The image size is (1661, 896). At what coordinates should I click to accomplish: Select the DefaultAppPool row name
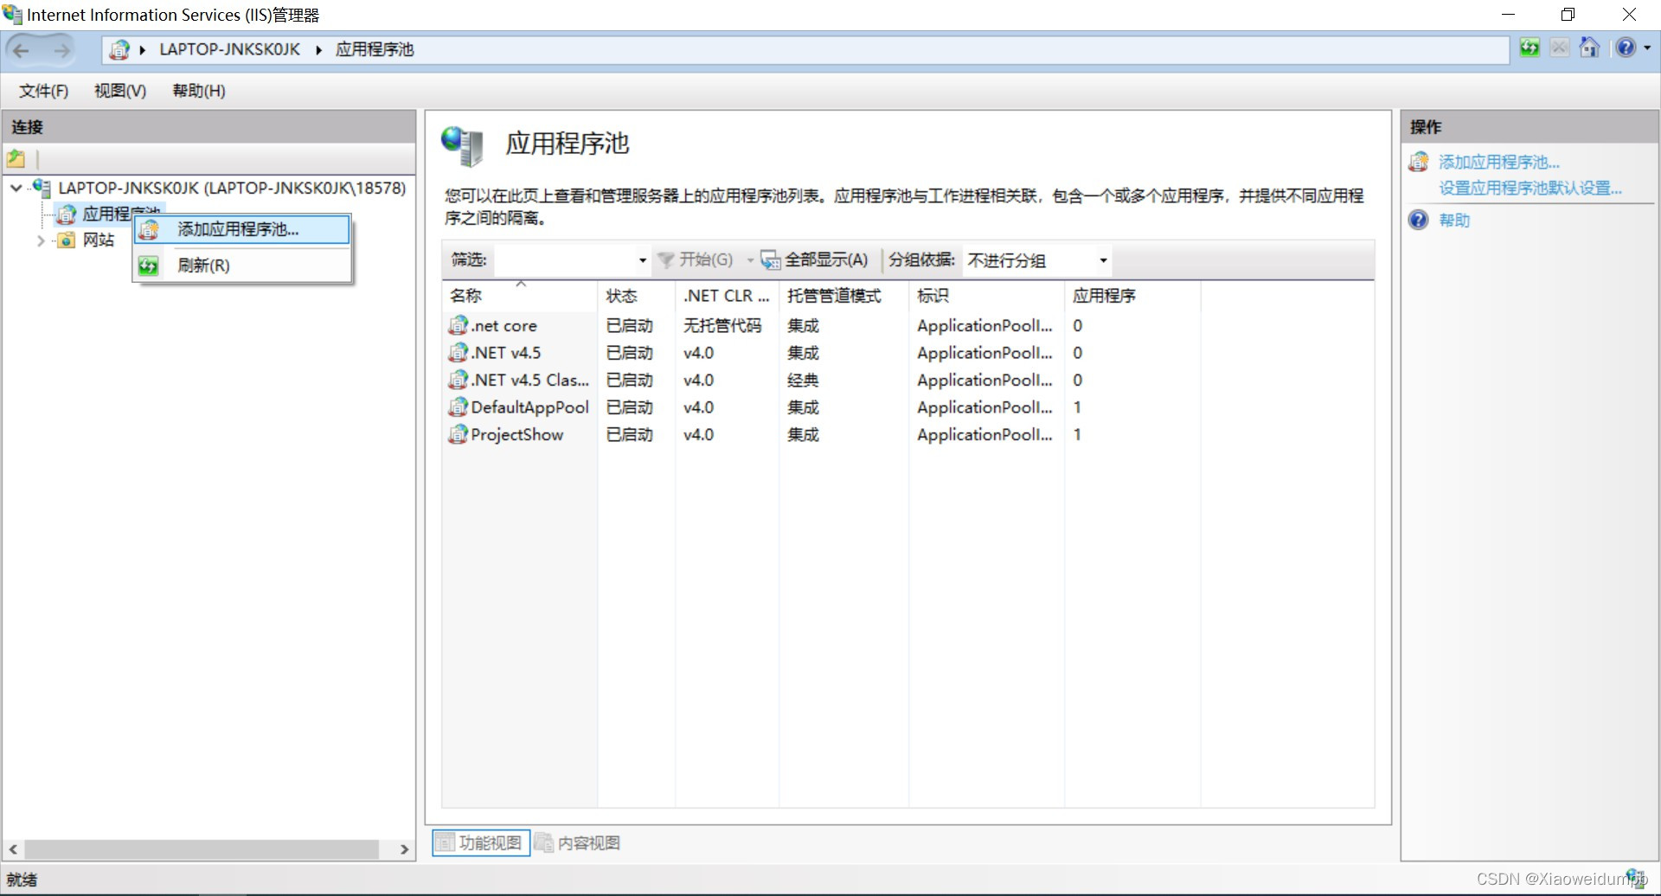coord(529,407)
